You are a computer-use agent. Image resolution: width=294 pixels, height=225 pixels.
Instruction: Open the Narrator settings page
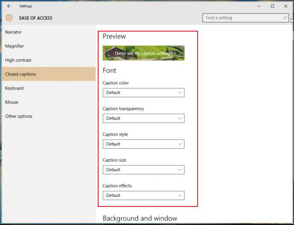coord(14,32)
